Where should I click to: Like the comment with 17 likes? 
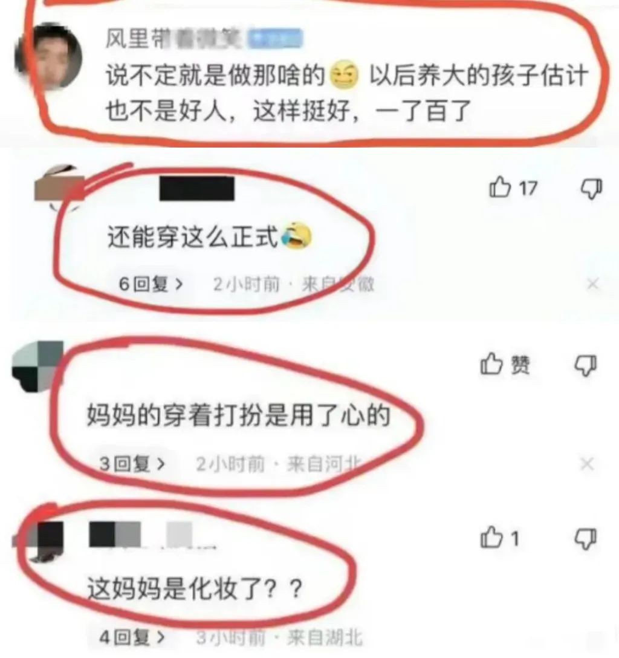(501, 187)
